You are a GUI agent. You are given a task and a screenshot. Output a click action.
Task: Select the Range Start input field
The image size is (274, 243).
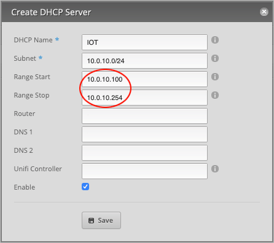coord(144,79)
